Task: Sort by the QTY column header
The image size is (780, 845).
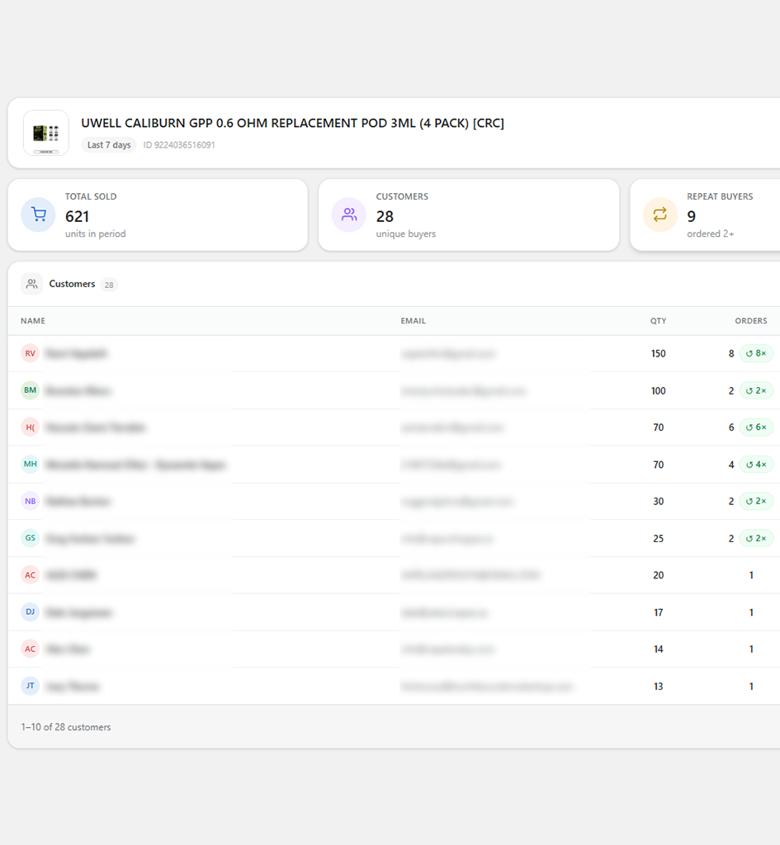Action: coord(658,321)
